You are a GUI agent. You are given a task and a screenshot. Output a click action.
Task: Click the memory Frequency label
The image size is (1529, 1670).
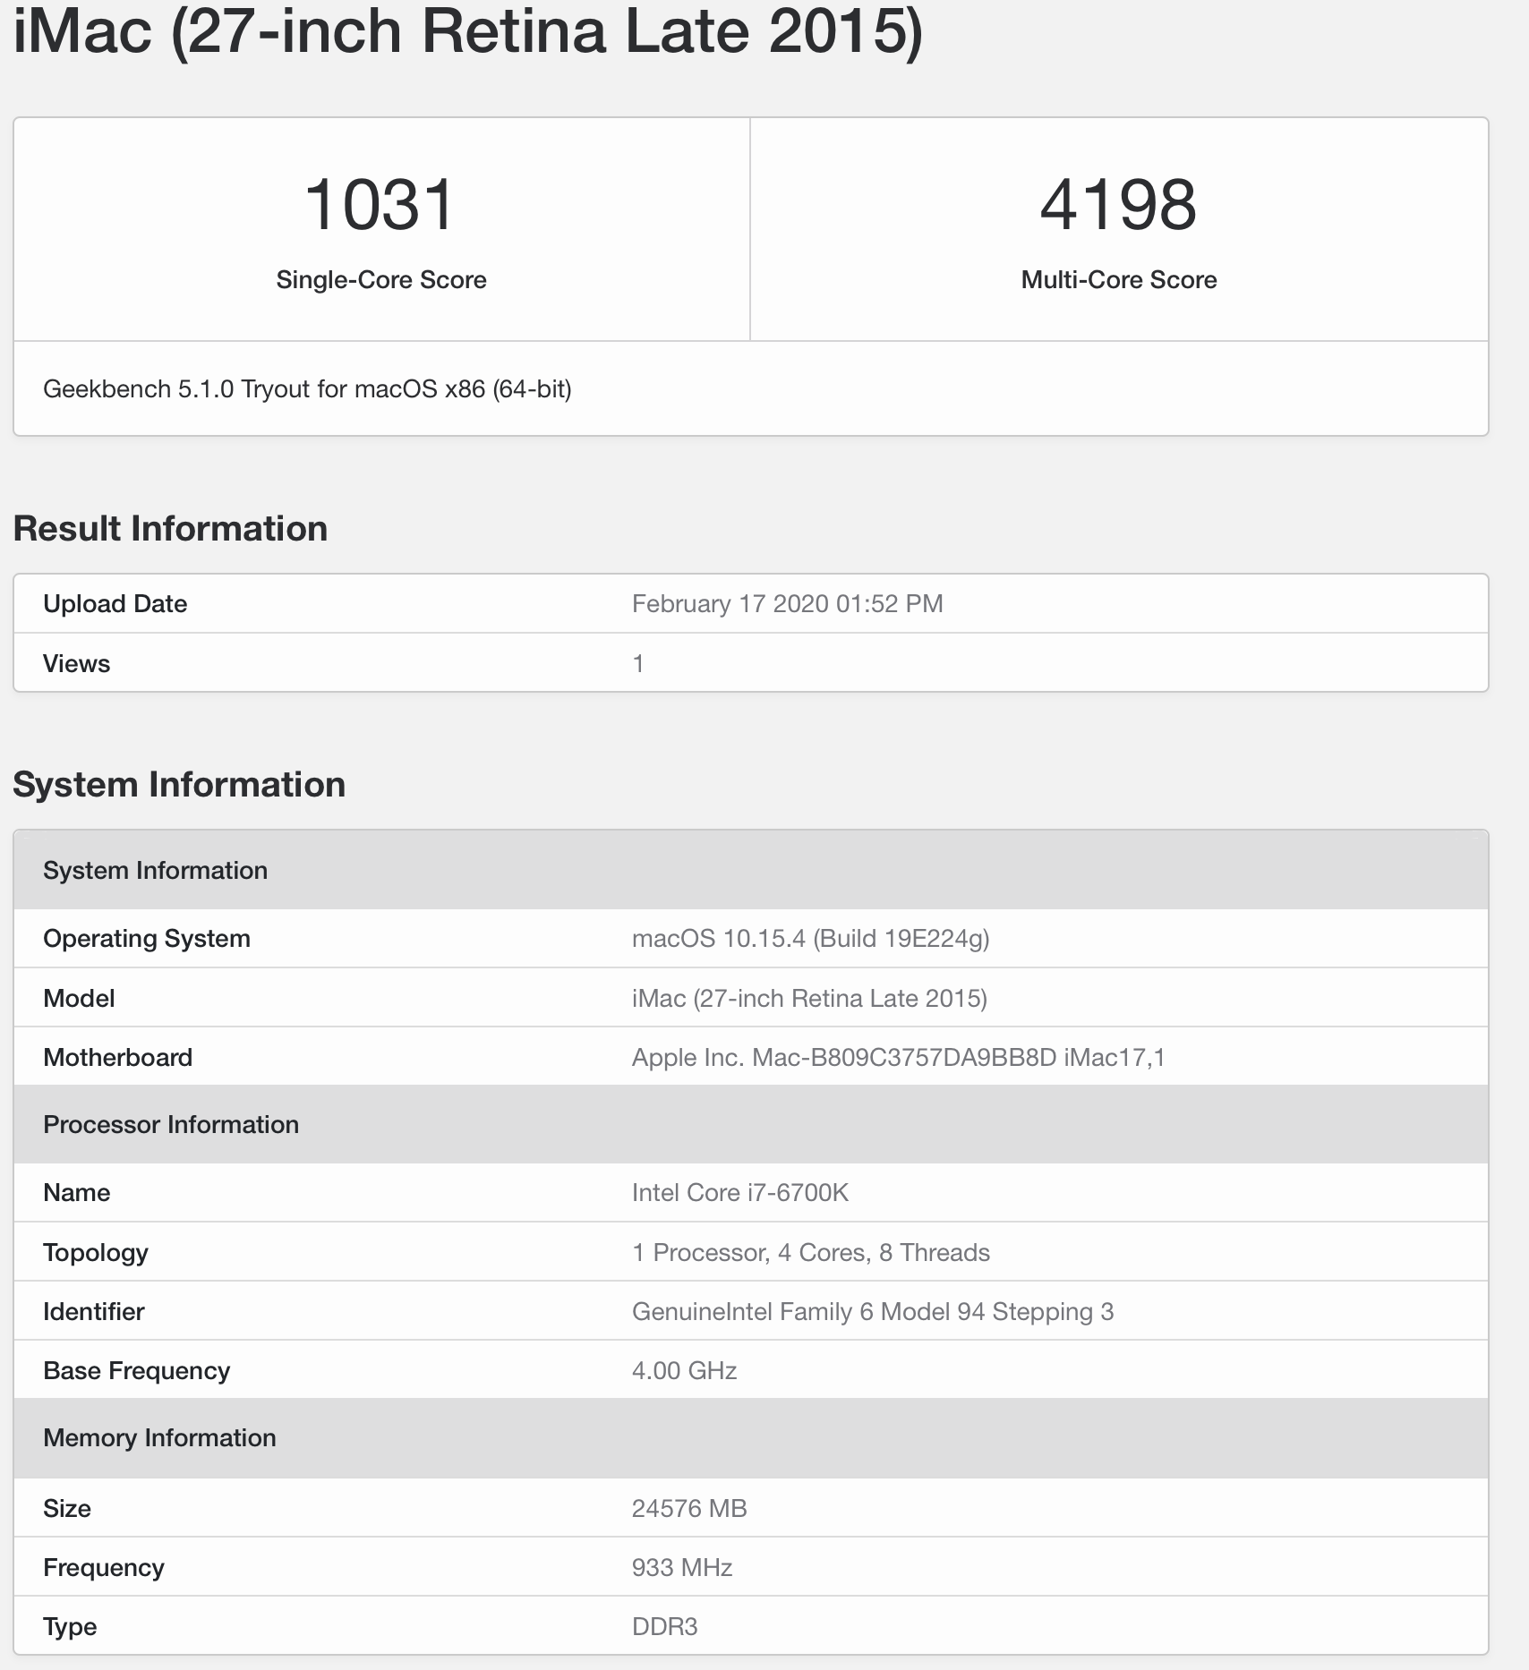click(x=104, y=1568)
